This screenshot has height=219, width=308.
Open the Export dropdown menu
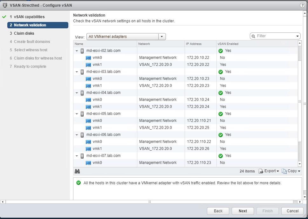[x=269, y=171]
